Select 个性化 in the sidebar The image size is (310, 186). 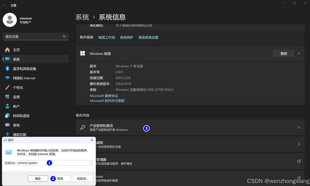(x=36, y=87)
